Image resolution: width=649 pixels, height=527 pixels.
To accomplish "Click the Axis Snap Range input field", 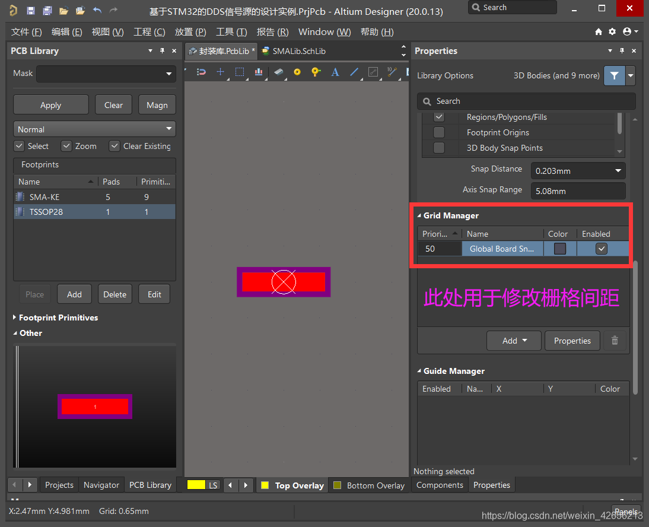I will pyautogui.click(x=578, y=191).
